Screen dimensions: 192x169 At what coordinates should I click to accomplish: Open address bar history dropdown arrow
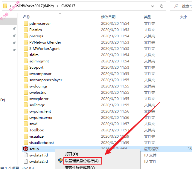(x=153, y=6)
